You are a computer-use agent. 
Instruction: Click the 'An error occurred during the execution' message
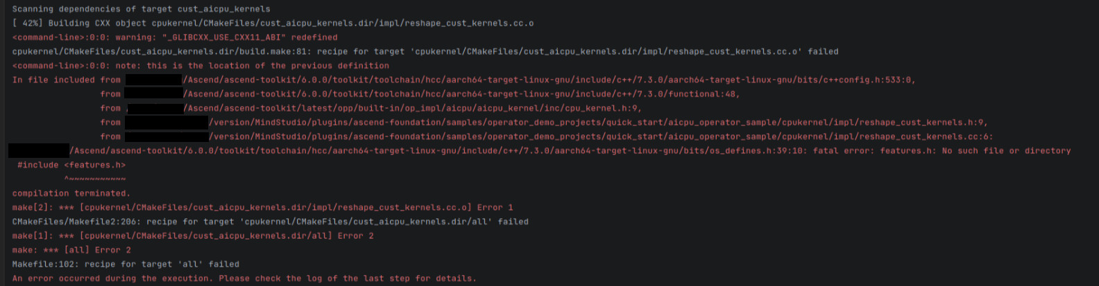244,278
